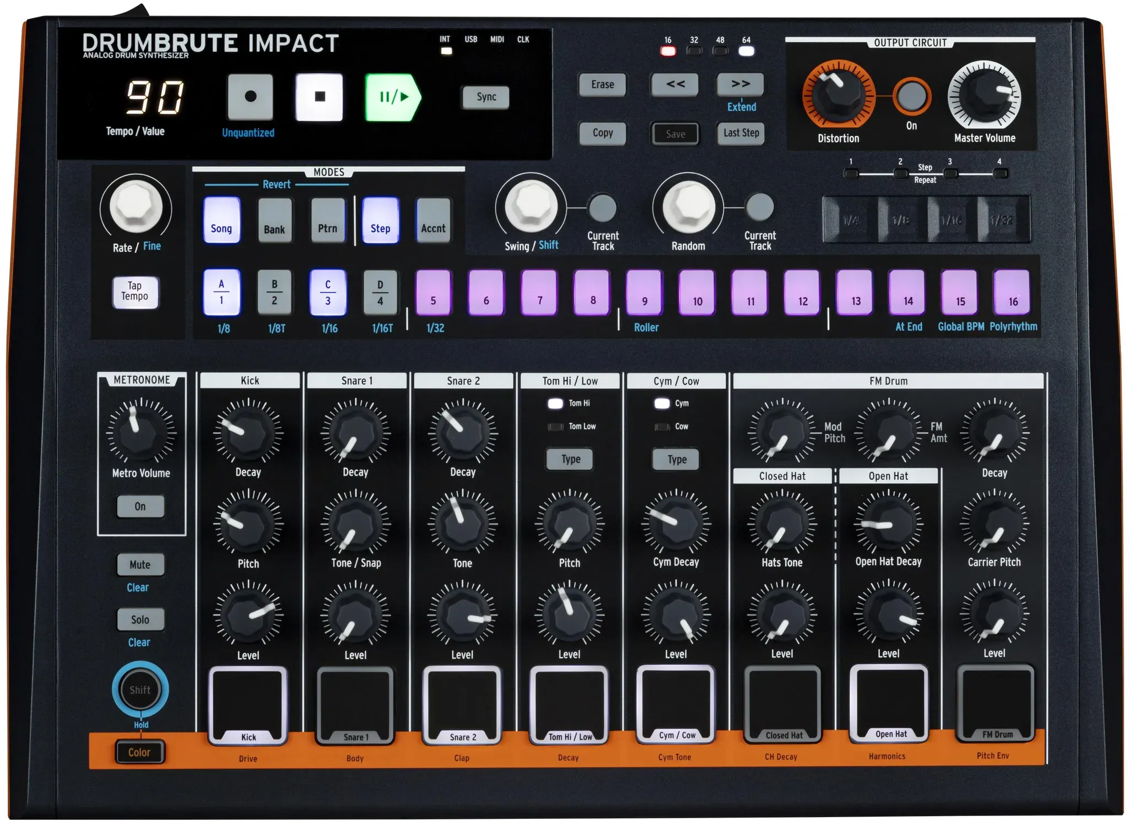
Task: Switch to Song mode
Action: pos(222,220)
